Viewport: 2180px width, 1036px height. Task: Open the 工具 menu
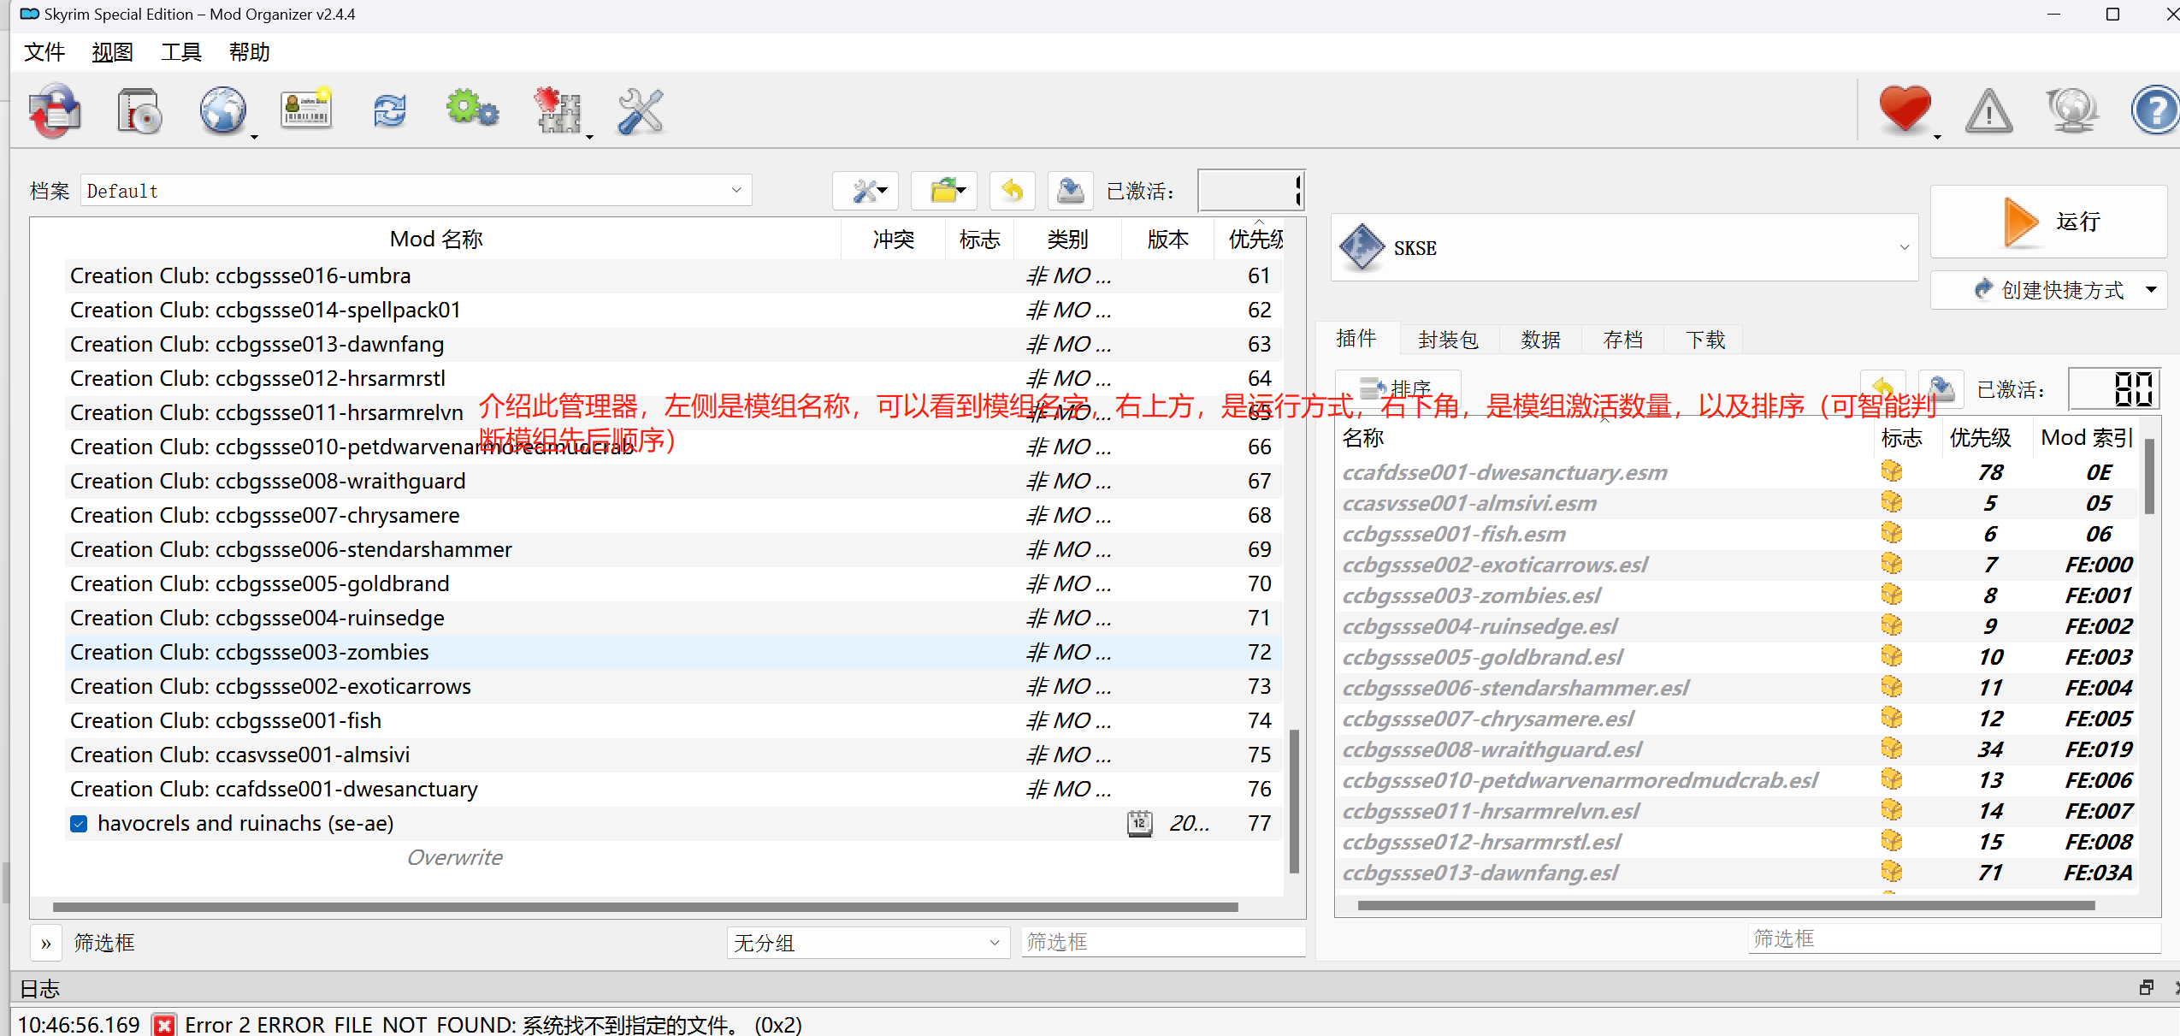180,52
